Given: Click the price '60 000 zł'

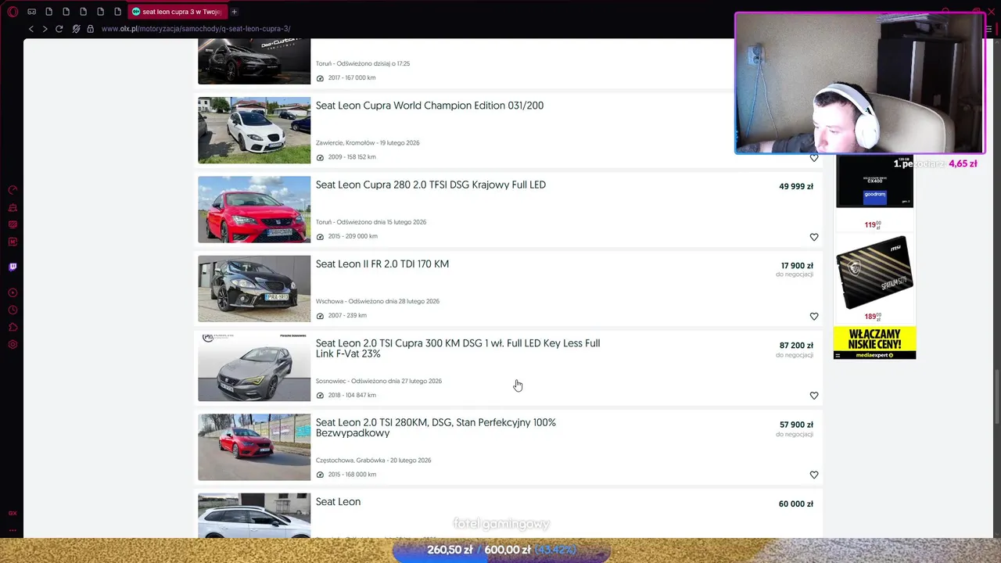Looking at the screenshot, I should (796, 504).
